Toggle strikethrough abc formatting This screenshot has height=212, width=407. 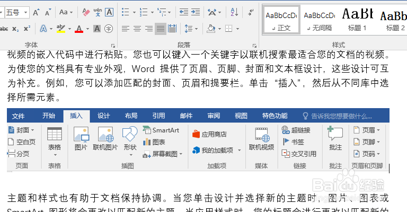[4, 29]
